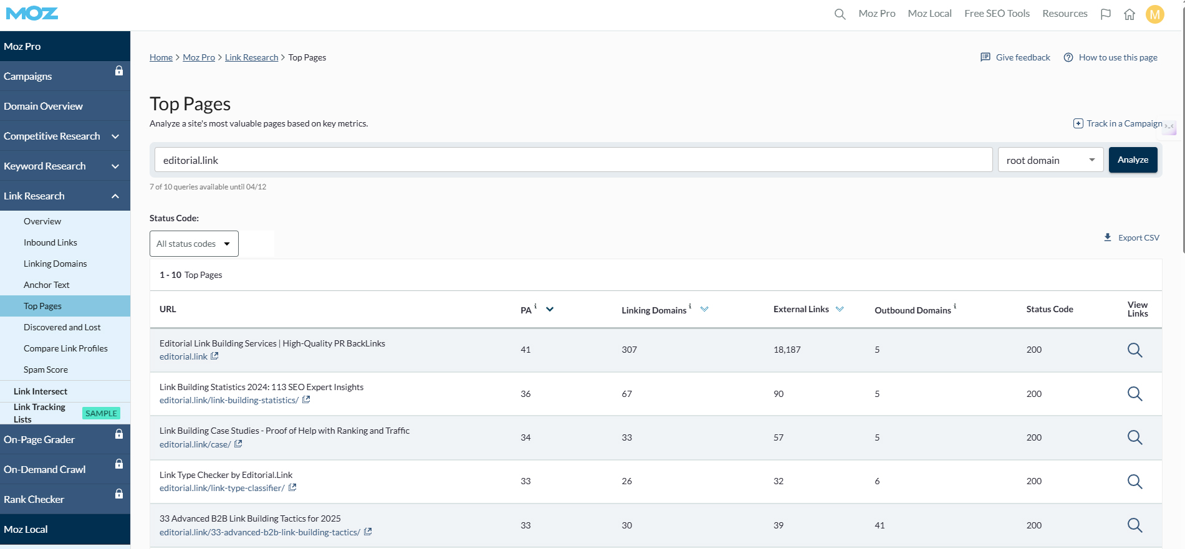The width and height of the screenshot is (1185, 549).
Task: Sort by PA column arrow
Action: pyautogui.click(x=550, y=309)
